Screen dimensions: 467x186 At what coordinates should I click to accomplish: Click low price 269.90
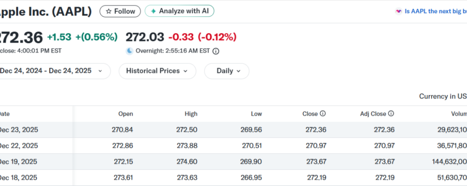tap(251, 161)
